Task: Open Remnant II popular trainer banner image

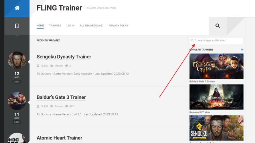Action: coord(216,97)
